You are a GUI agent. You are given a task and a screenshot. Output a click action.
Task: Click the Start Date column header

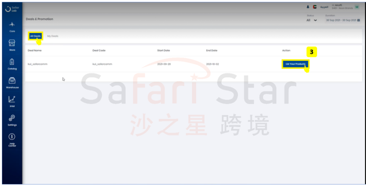click(x=163, y=51)
